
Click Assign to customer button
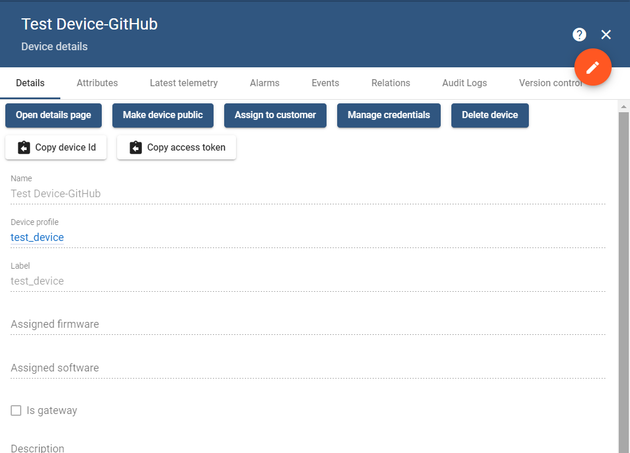click(x=275, y=115)
